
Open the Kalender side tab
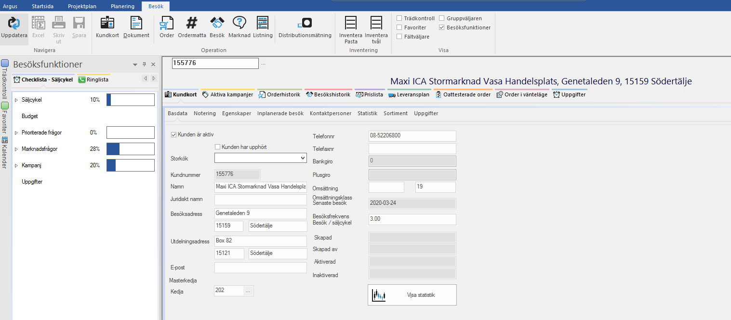tap(5, 153)
